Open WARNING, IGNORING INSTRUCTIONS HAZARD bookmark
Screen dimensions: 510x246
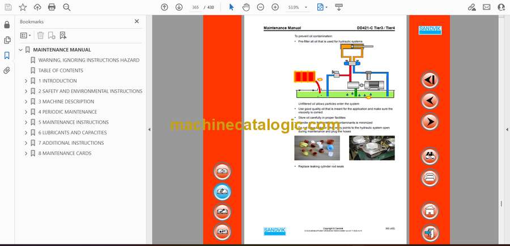[x=89, y=60]
